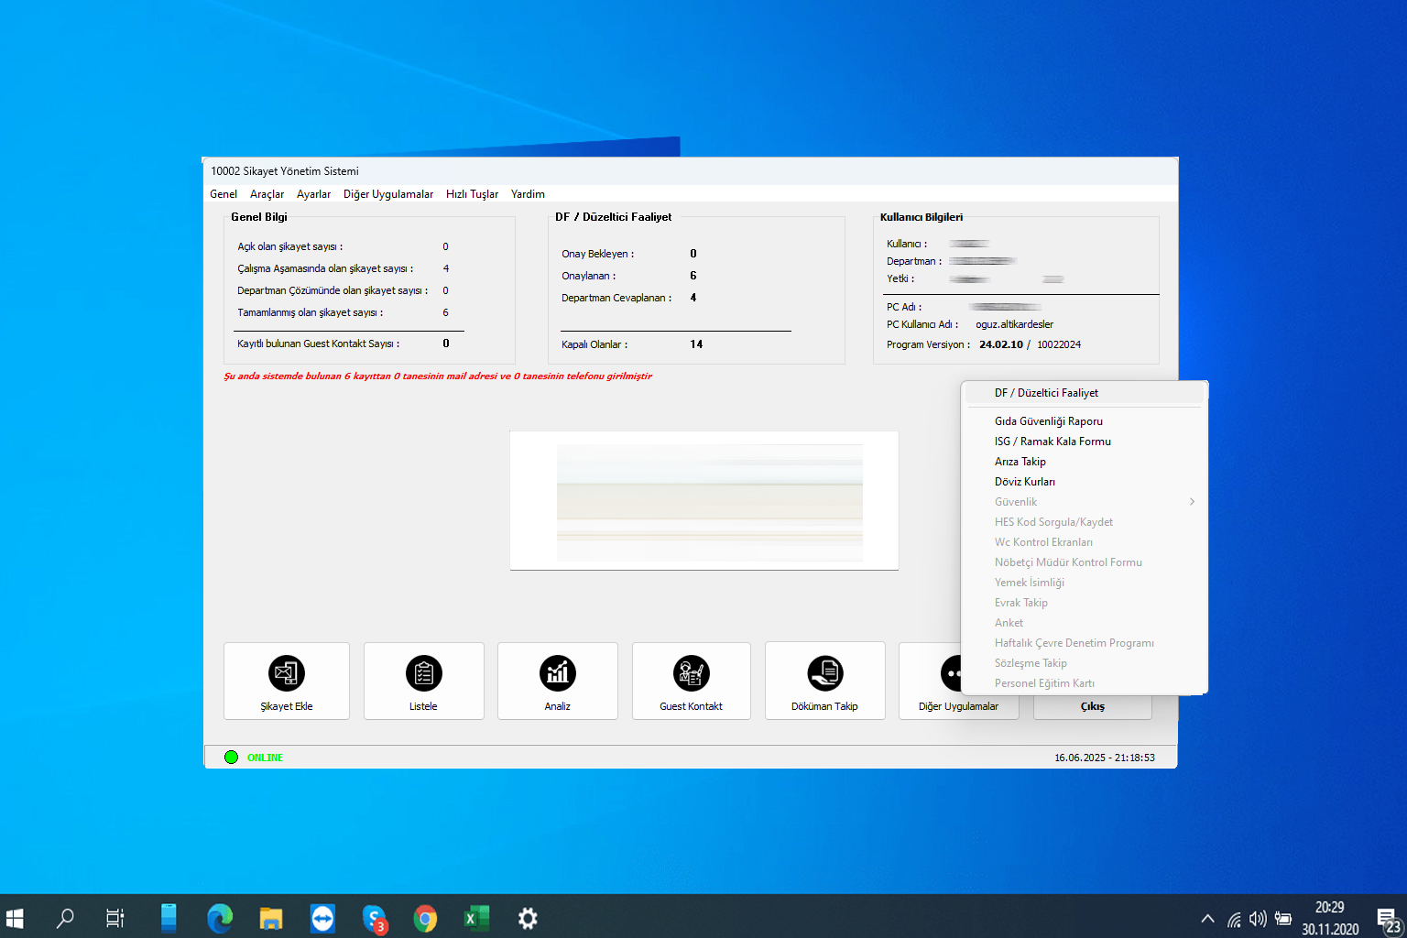Expand the Güvenlik submenu arrow

click(x=1192, y=502)
